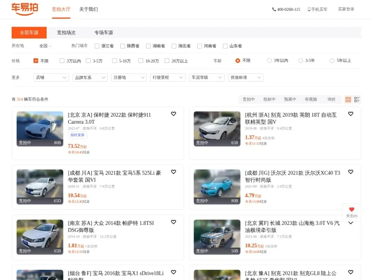Select the car age 不限 radio

tap(237, 61)
